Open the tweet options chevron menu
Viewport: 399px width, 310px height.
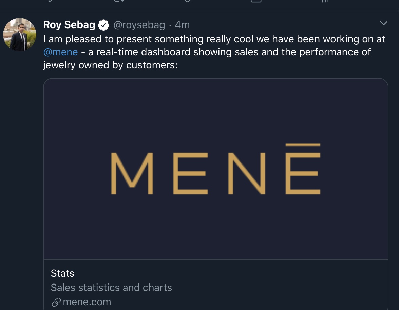[x=384, y=23]
